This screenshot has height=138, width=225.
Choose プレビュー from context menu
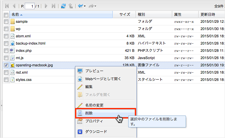tap(106, 71)
